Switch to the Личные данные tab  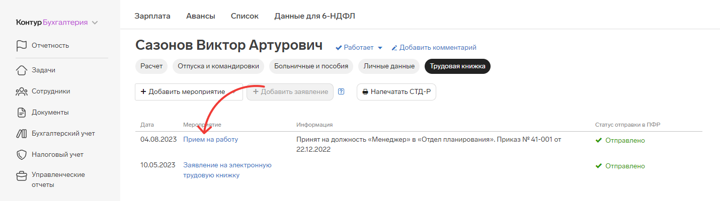coord(389,66)
